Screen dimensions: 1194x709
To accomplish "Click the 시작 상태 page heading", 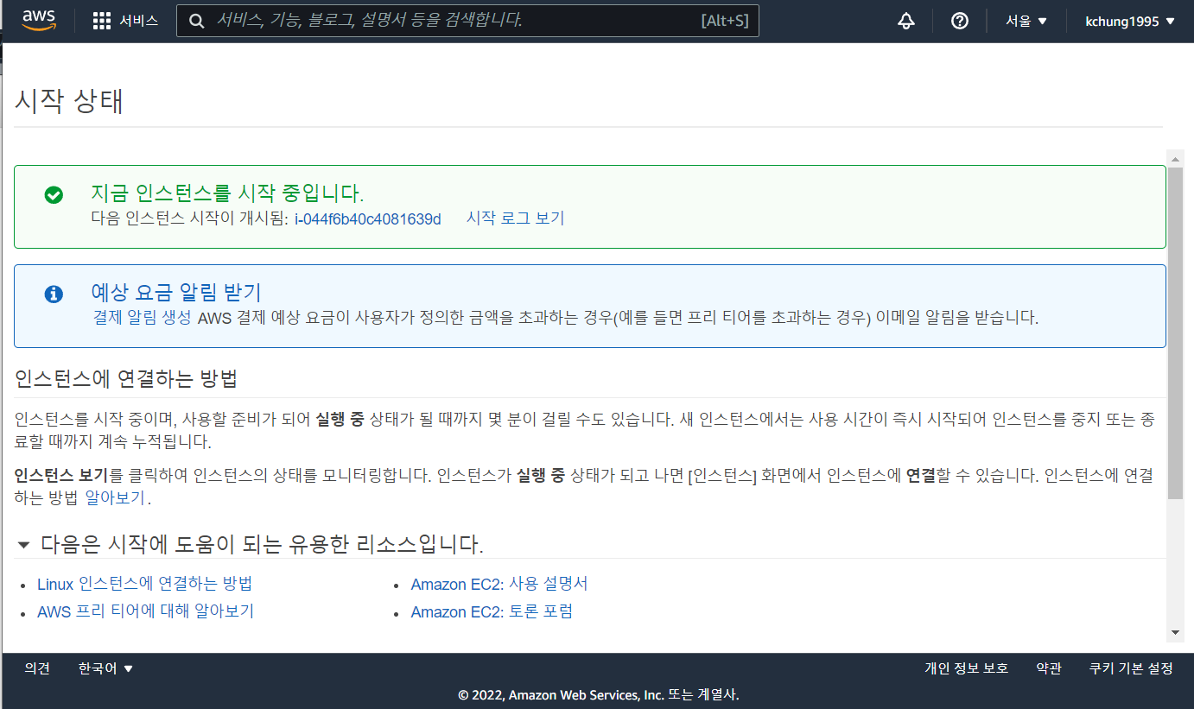I will point(69,101).
